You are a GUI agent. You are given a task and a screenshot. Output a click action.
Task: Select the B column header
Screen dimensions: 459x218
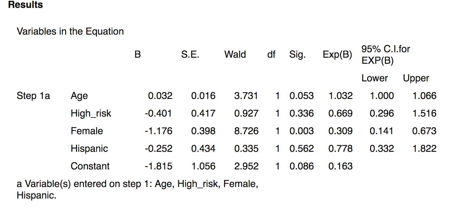click(x=138, y=55)
